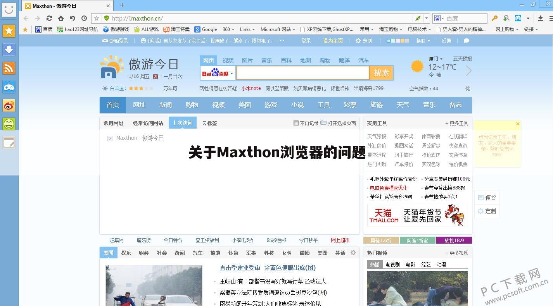The width and height of the screenshot is (553, 306).
Task: Click the 定制 side button below 便签
Action: coord(487,211)
